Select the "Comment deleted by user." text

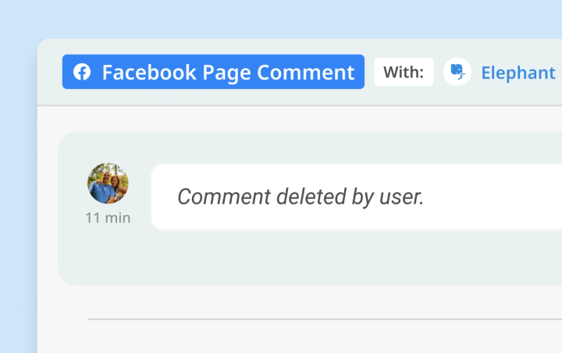click(x=300, y=197)
